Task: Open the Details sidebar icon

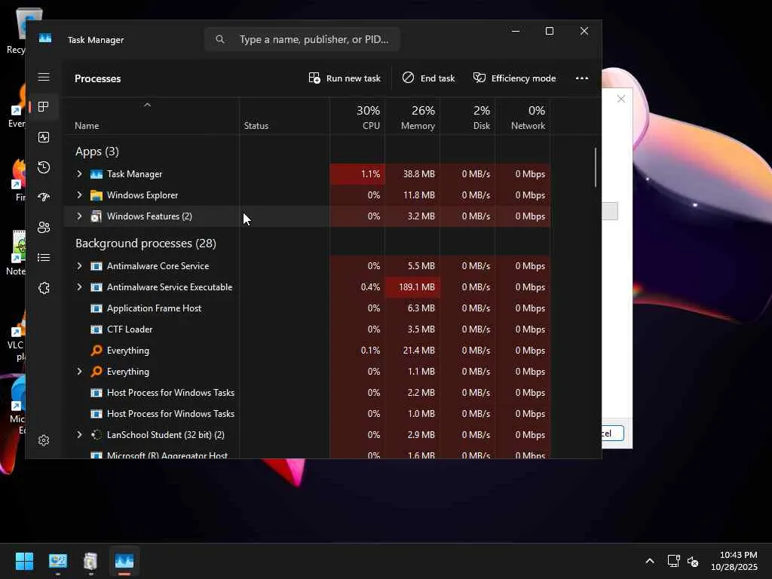Action: click(44, 258)
